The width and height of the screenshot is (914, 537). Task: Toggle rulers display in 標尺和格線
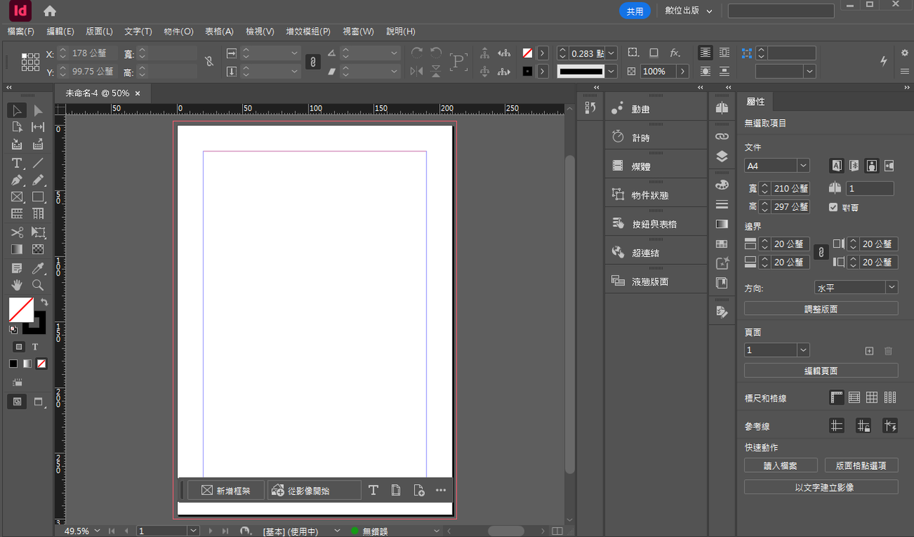[836, 398]
